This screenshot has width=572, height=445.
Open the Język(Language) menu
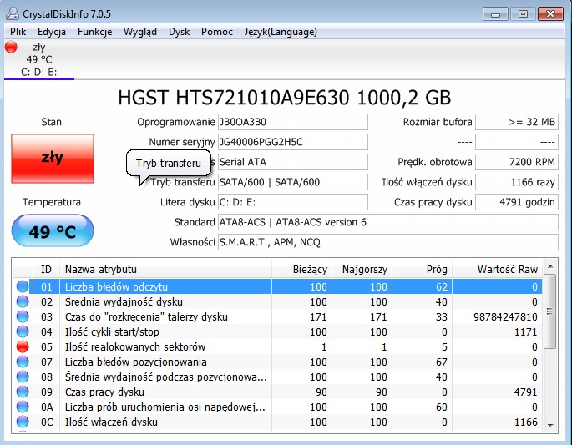(x=281, y=32)
